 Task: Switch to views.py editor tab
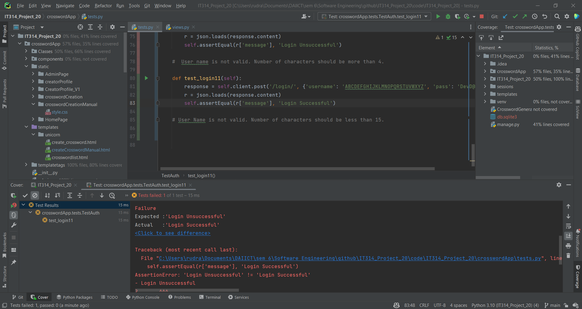(180, 27)
